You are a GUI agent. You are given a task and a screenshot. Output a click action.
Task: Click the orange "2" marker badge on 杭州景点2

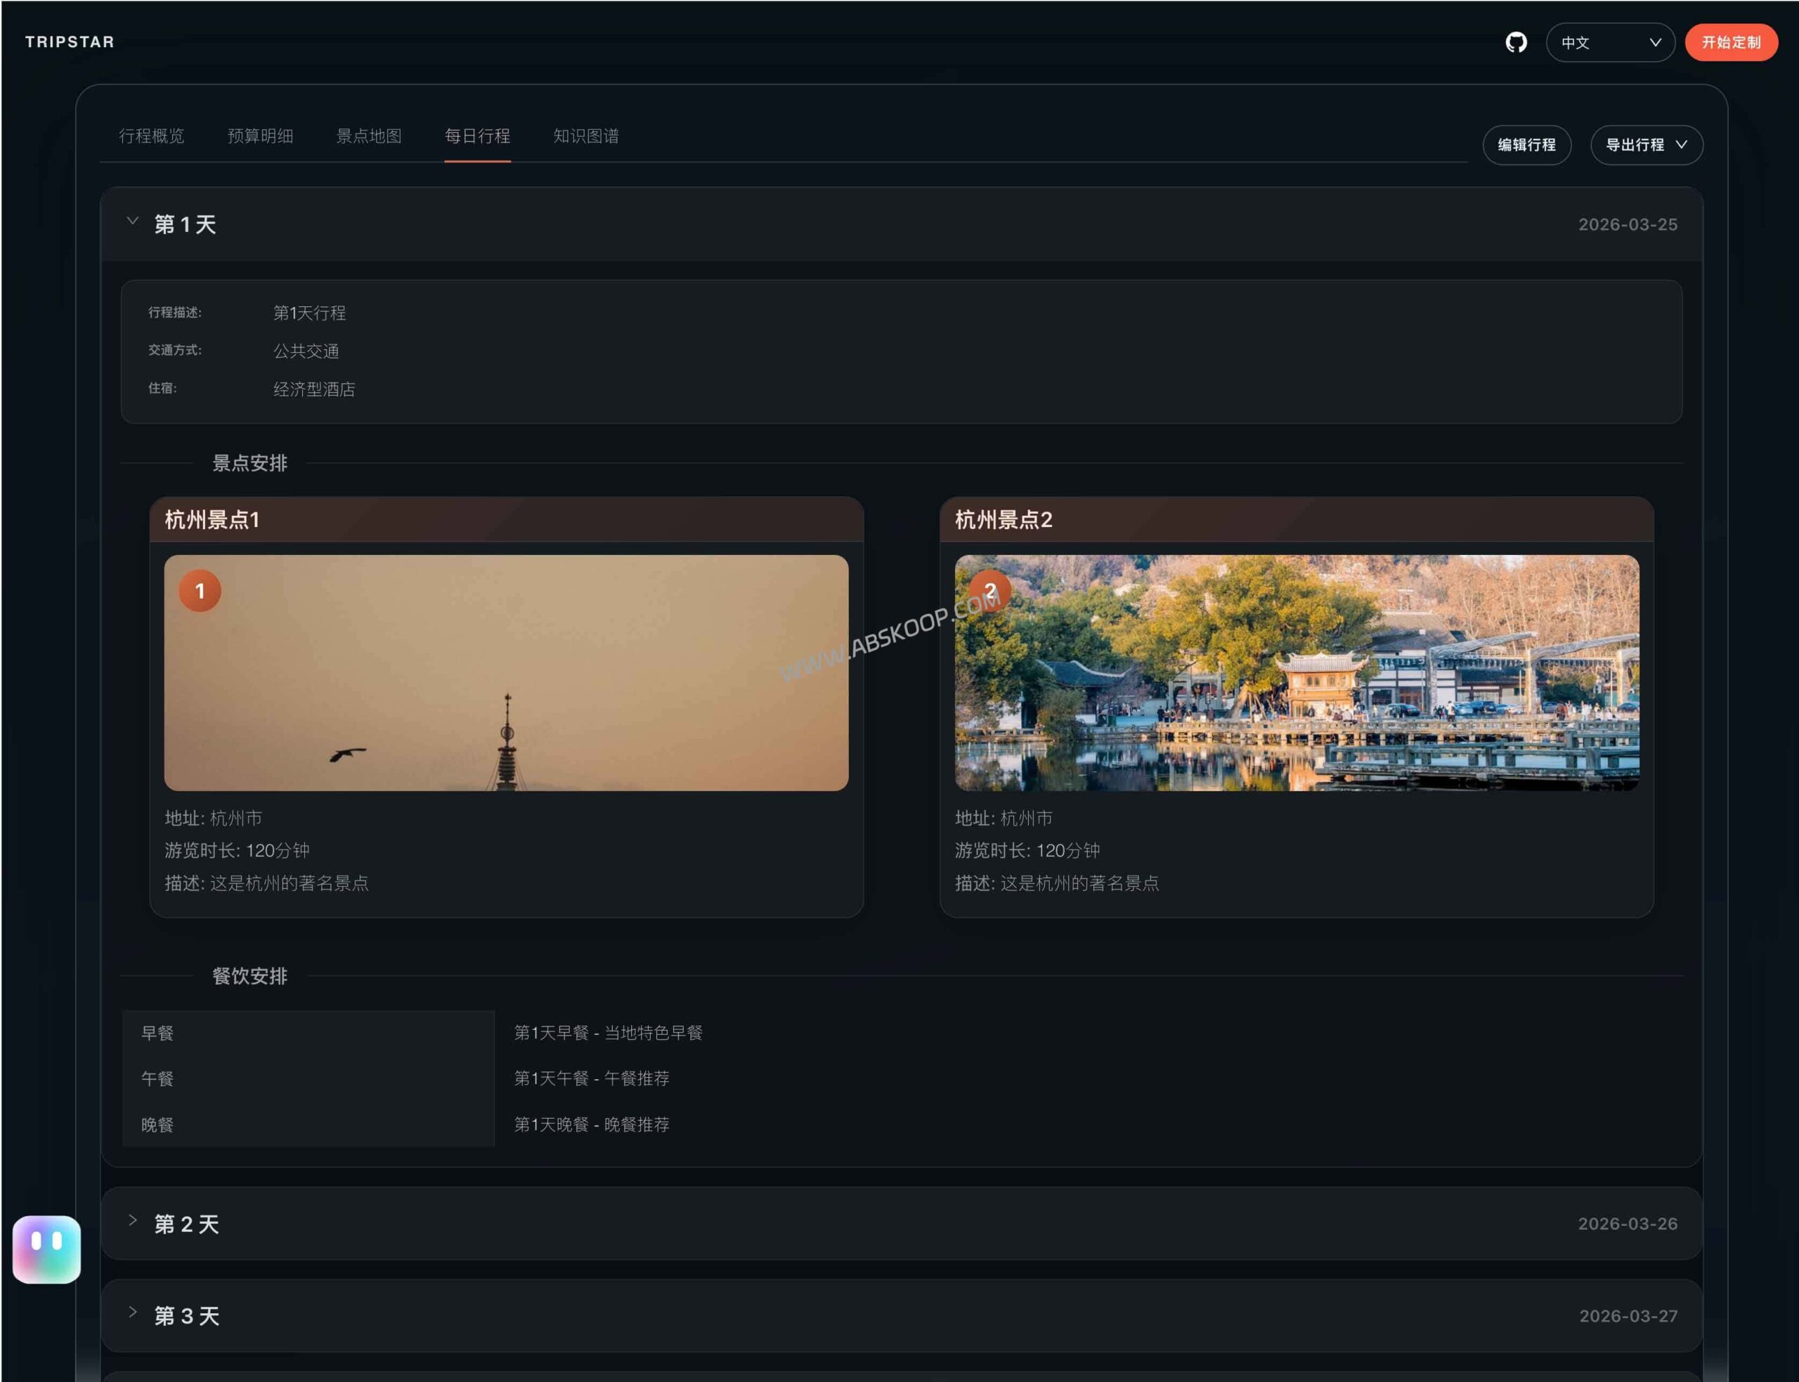point(992,591)
